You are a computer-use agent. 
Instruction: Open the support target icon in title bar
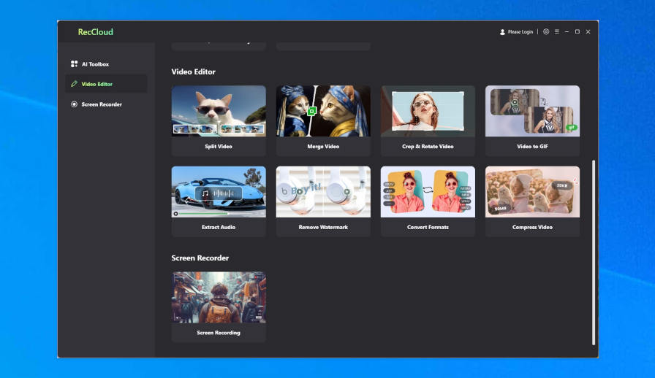pyautogui.click(x=546, y=32)
